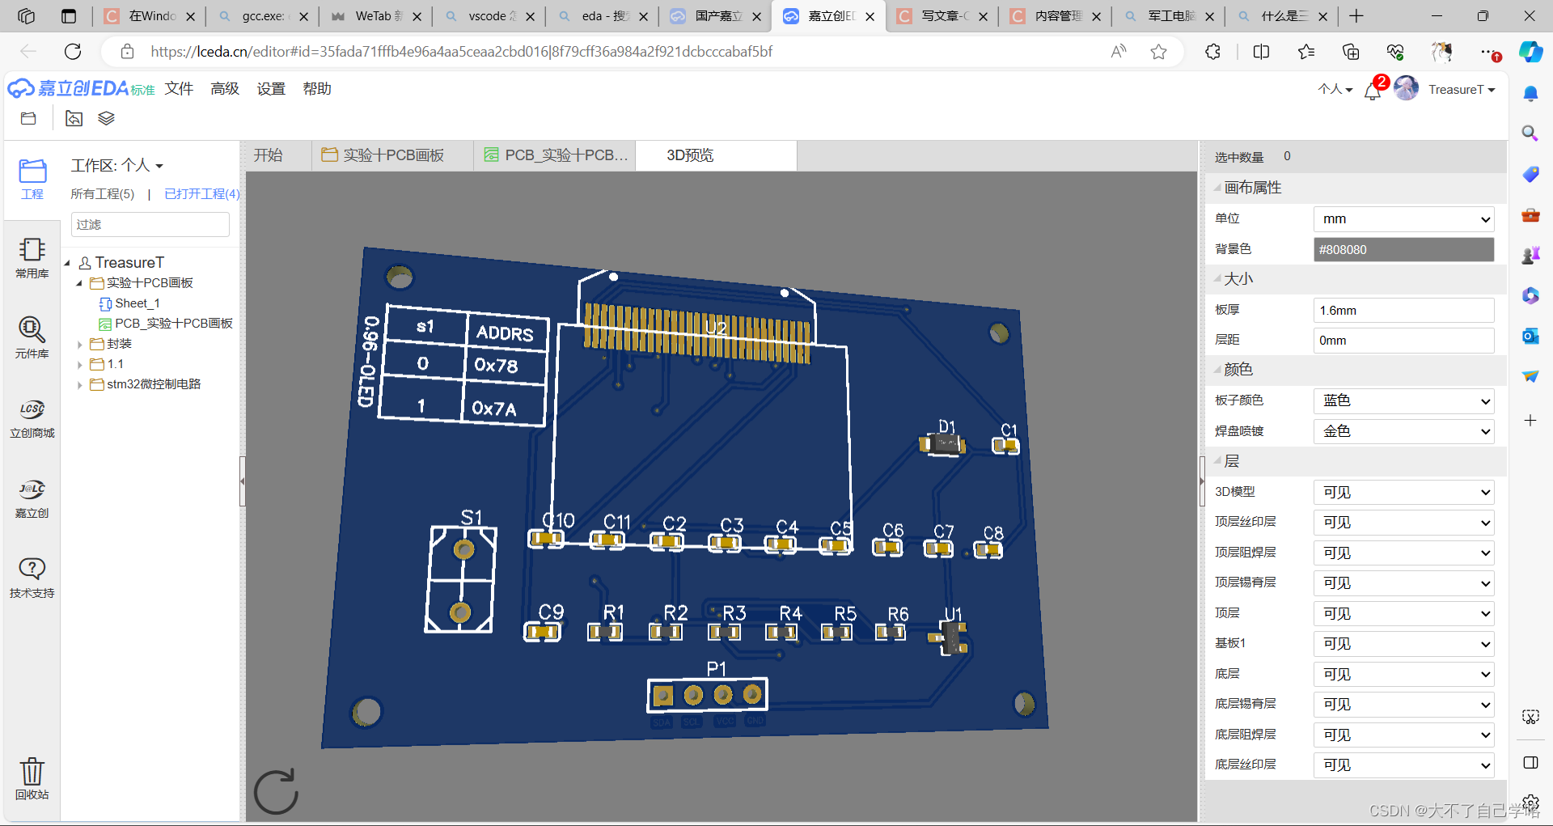Open the 立创商城 LCSC mall panel
This screenshot has width=1553, height=826.
coord(32,418)
